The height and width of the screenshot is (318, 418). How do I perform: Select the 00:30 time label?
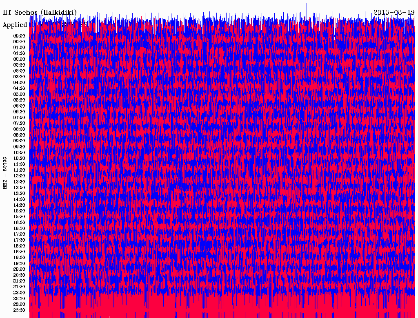tap(19, 42)
